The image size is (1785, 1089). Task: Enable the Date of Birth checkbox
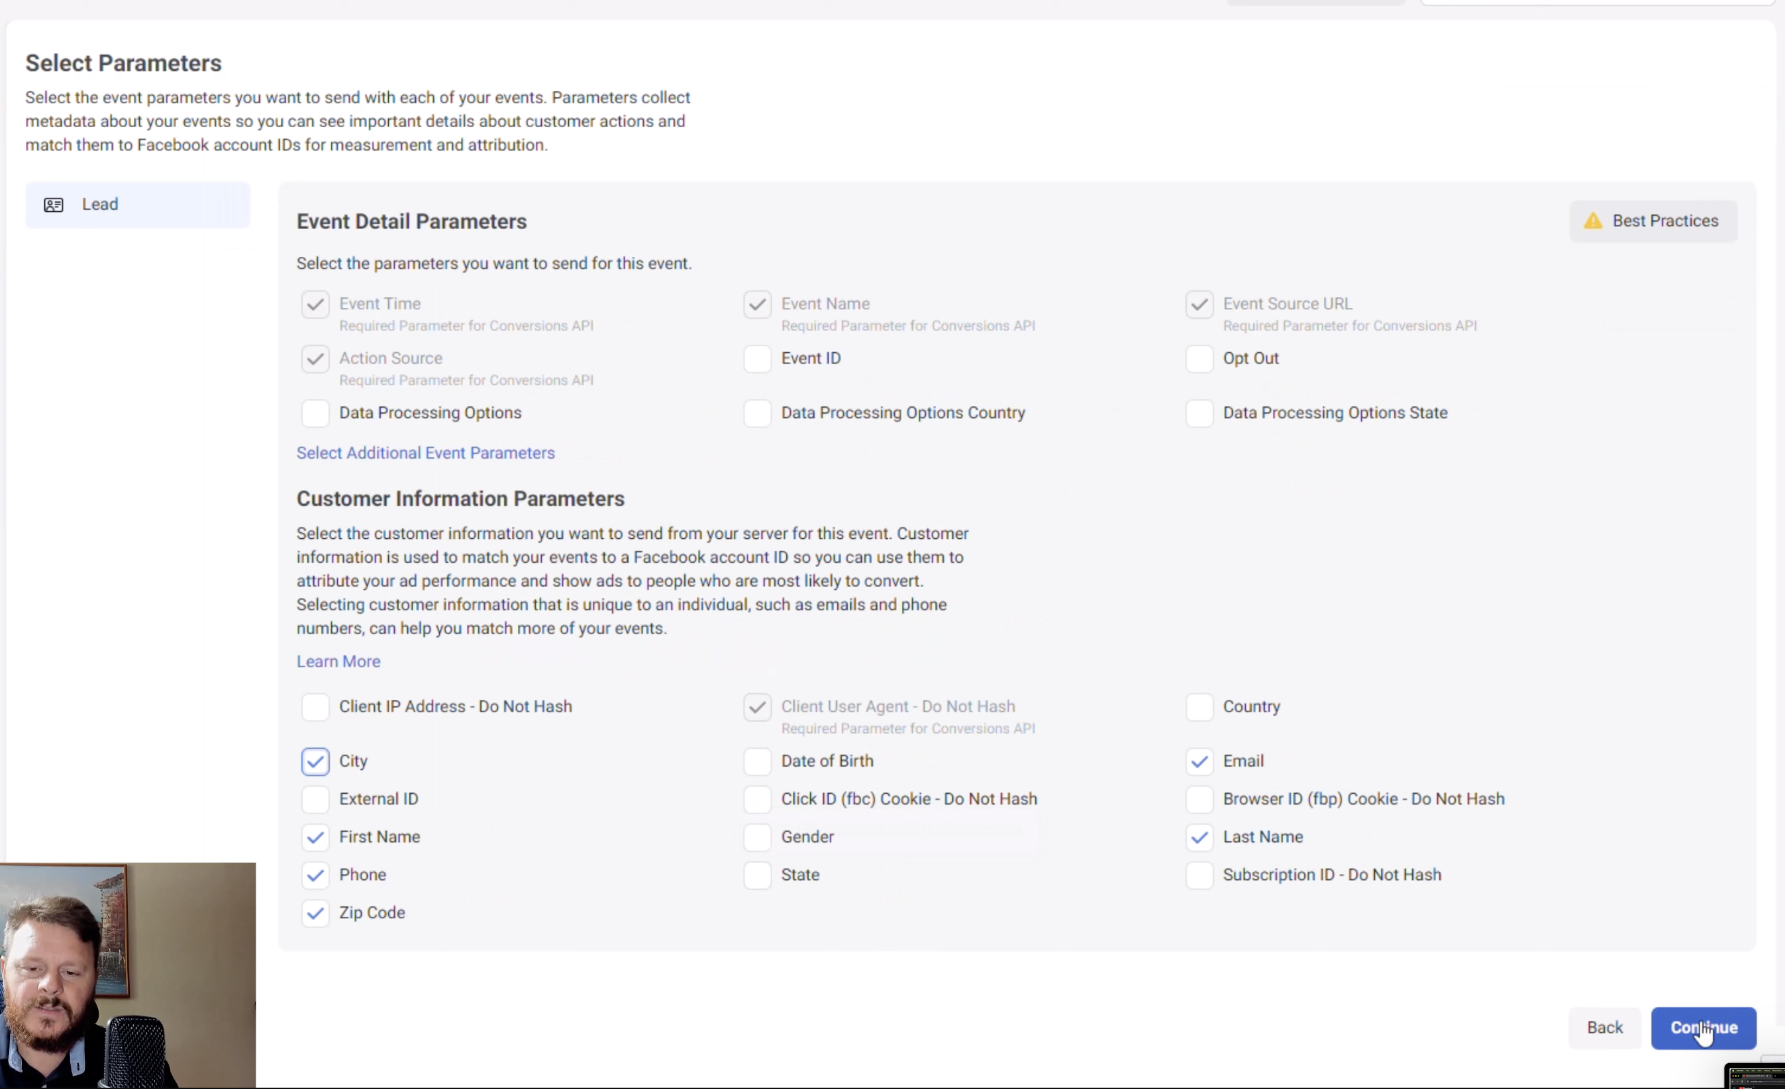tap(757, 761)
